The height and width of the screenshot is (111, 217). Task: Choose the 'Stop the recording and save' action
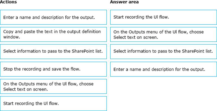[x=53, y=69]
